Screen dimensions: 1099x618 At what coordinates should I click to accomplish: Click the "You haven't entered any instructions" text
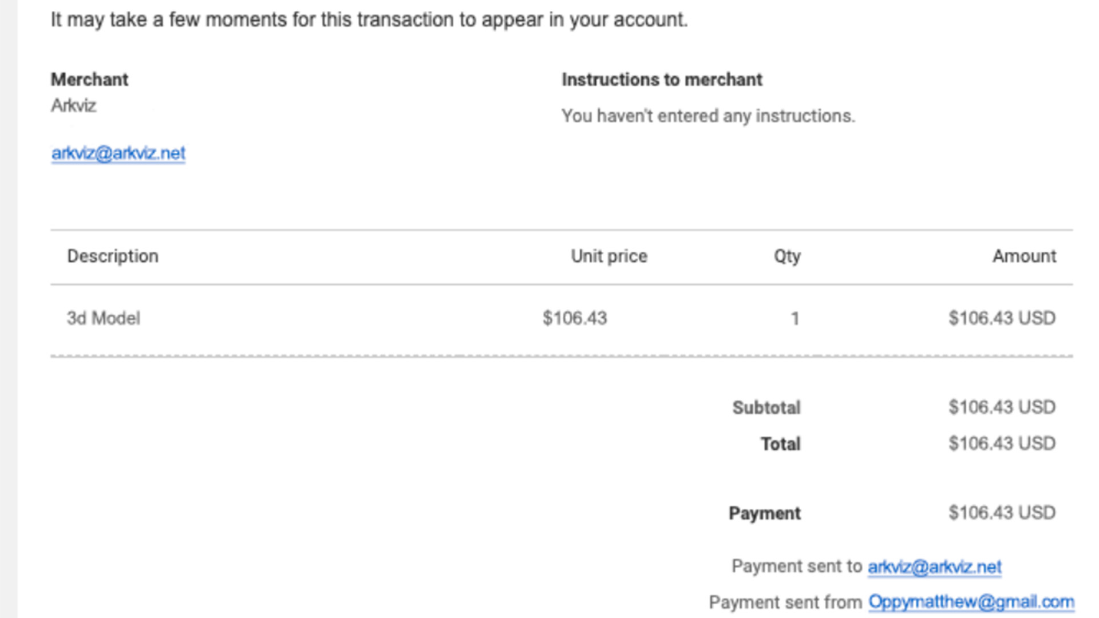click(x=708, y=116)
